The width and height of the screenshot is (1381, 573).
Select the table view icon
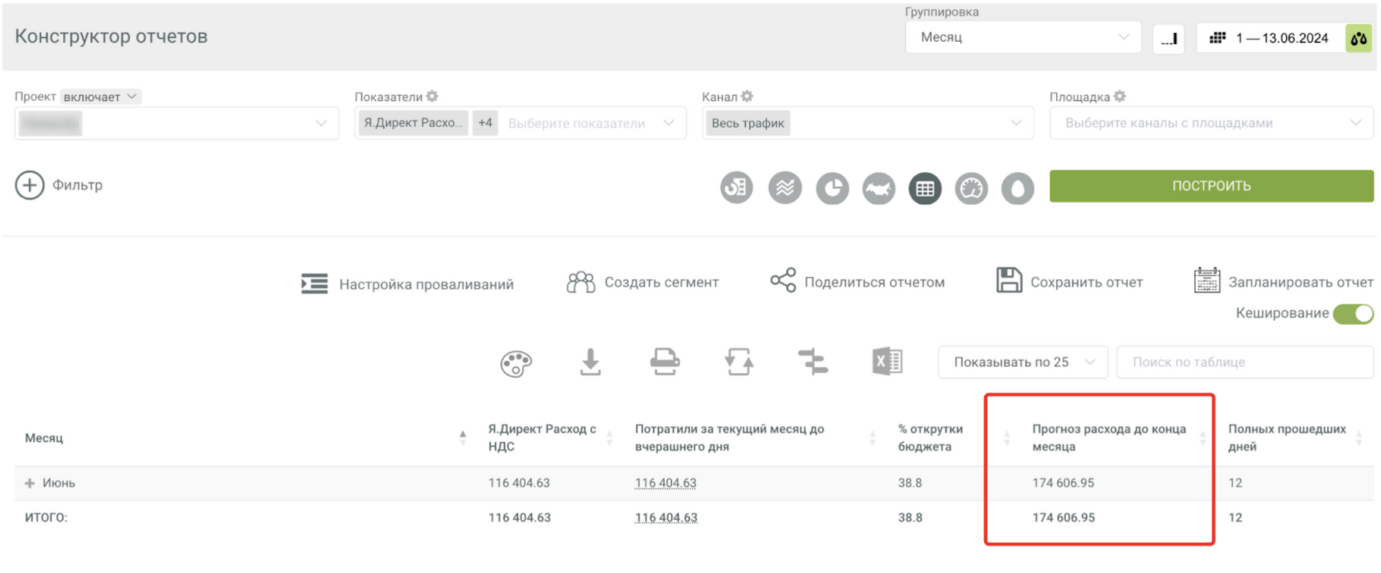coord(925,188)
